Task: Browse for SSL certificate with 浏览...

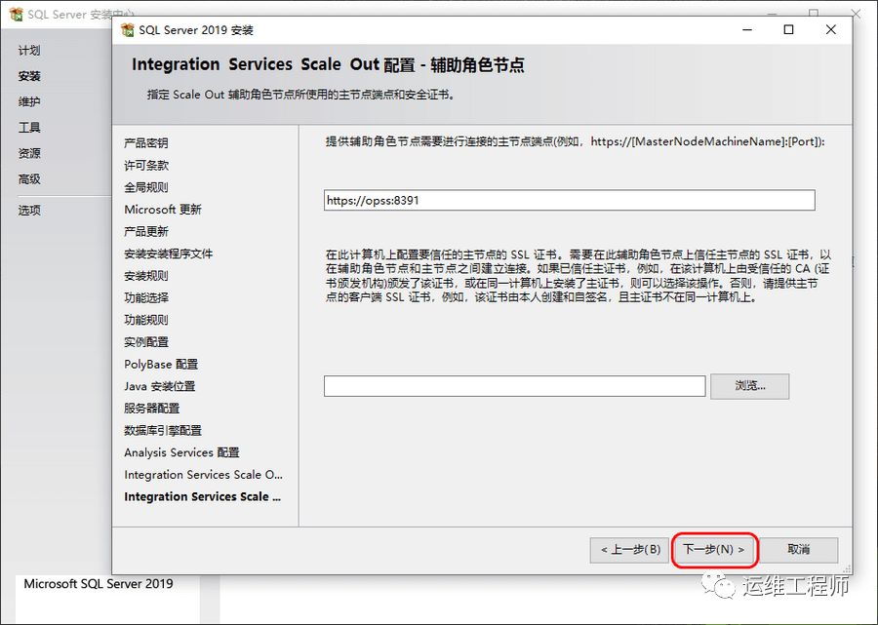Action: [x=750, y=386]
